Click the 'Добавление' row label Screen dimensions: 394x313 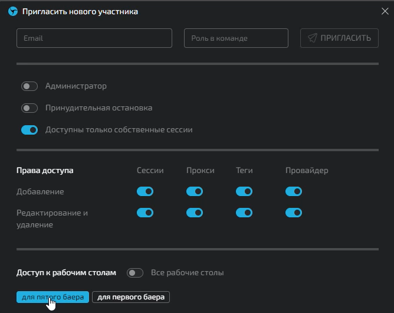(40, 192)
